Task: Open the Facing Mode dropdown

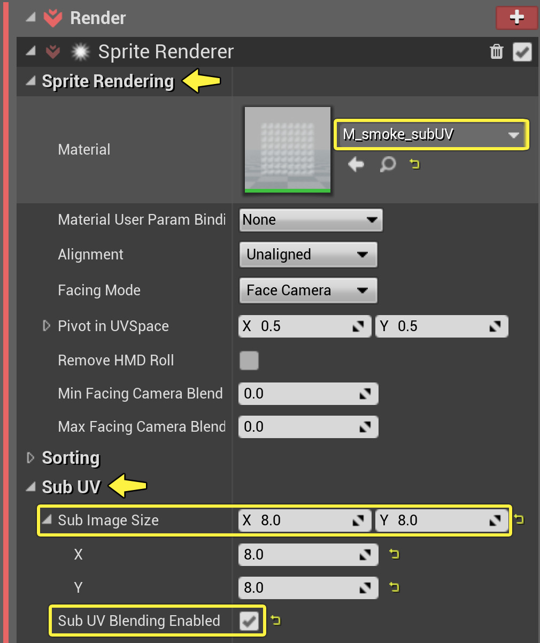Action: click(x=308, y=290)
